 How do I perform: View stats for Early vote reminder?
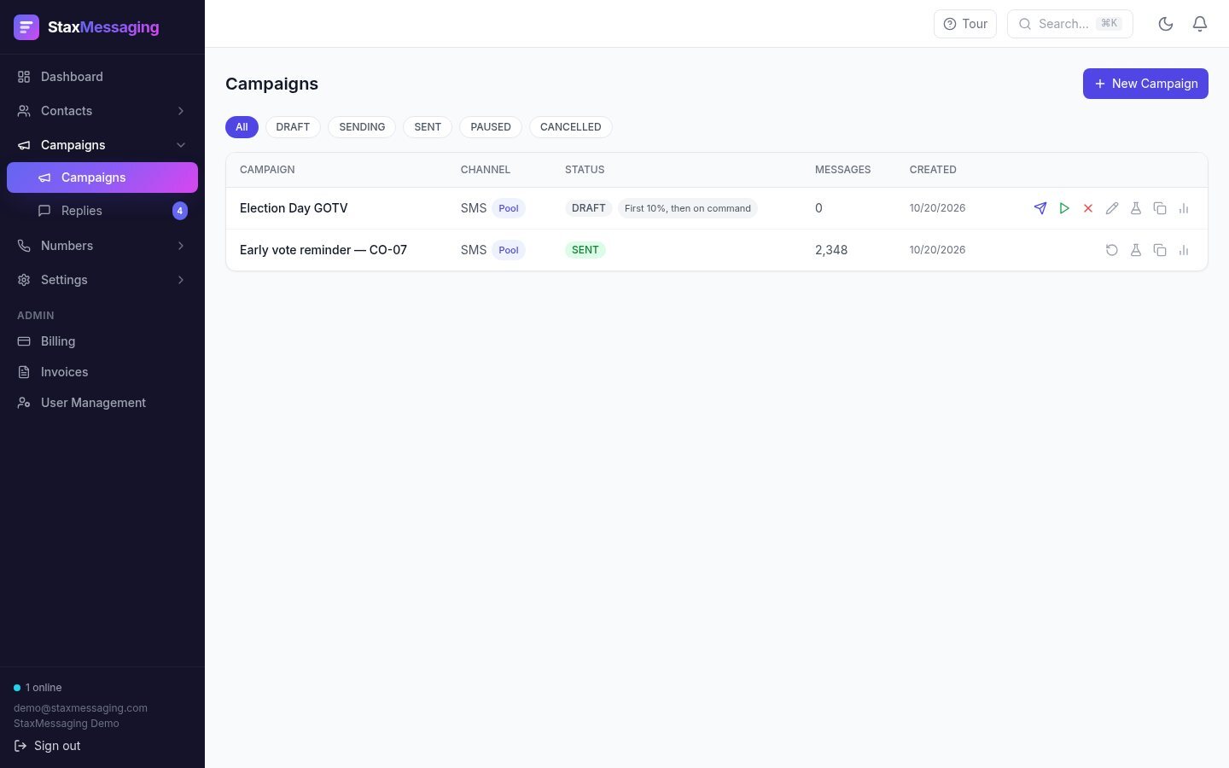click(x=1184, y=250)
